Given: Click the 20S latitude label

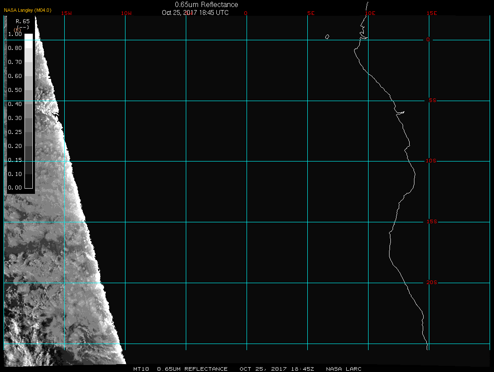Looking at the screenshot, I should click(431, 283).
